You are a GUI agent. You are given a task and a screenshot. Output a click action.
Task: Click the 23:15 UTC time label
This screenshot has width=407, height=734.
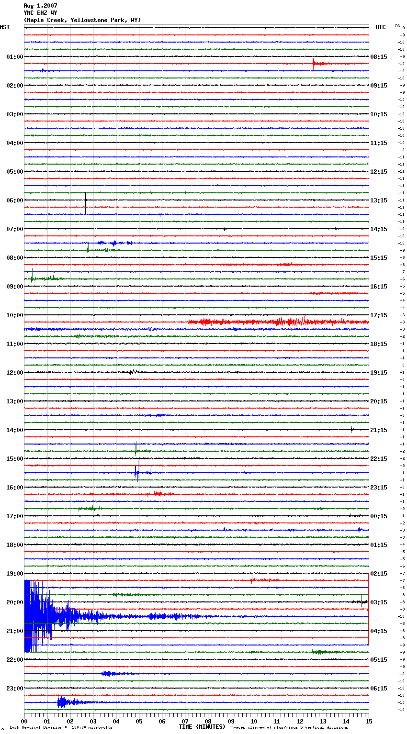379,488
